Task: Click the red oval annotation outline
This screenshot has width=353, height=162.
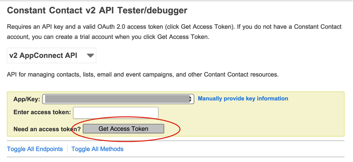Action: tap(180, 129)
